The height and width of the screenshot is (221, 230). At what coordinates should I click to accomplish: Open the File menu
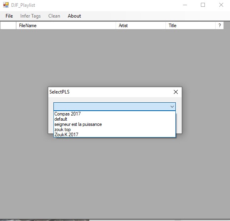(9, 16)
